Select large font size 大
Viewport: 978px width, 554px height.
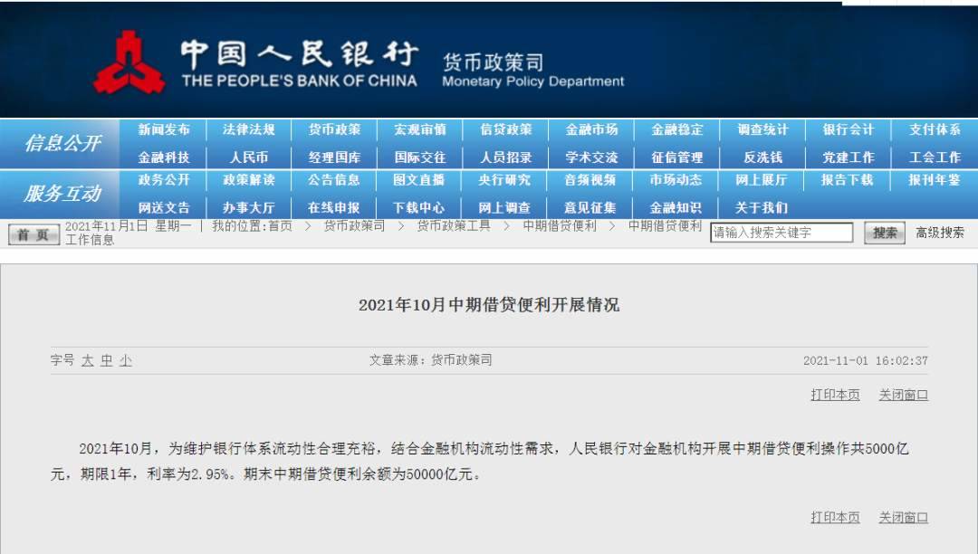point(88,360)
